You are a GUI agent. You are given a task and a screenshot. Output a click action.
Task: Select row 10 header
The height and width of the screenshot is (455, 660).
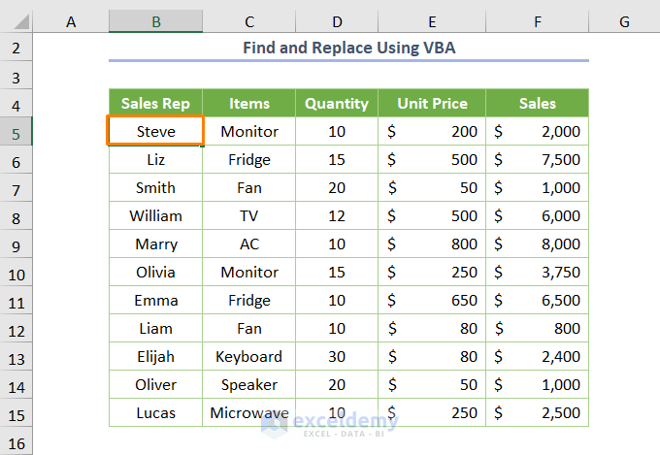(x=16, y=272)
